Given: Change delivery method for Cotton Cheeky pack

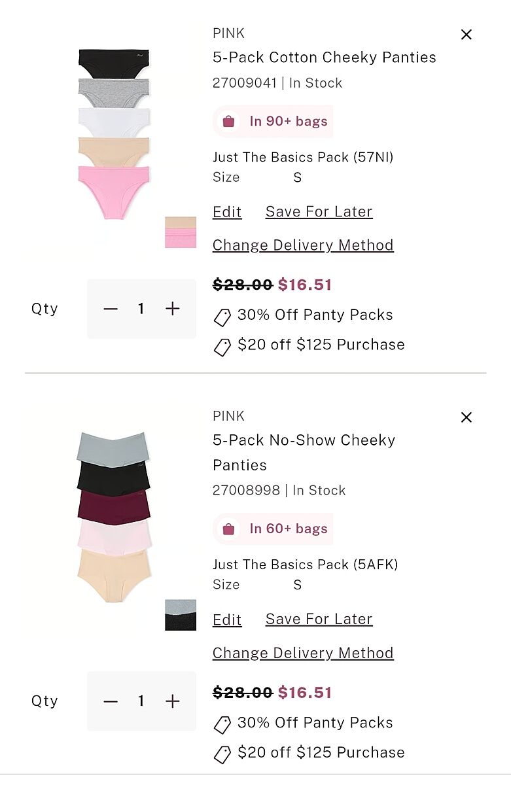Looking at the screenshot, I should 303,245.
